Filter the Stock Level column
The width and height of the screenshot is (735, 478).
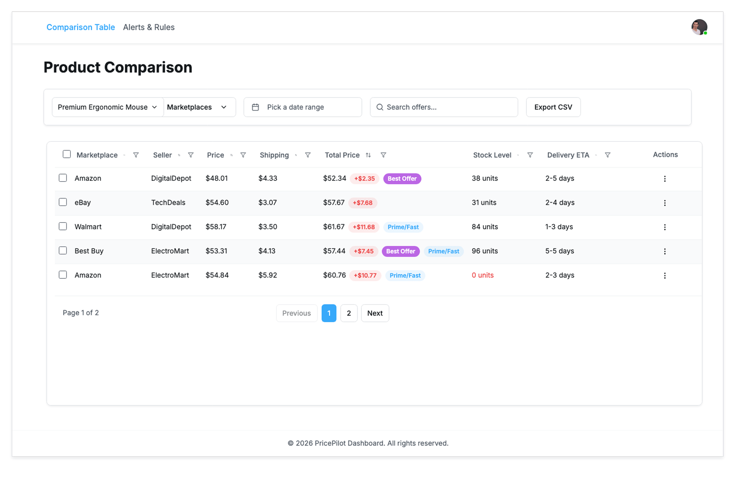pos(530,155)
